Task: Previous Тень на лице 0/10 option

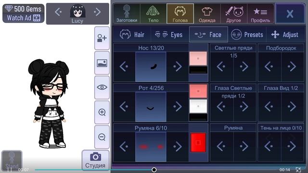Action: 269,146
